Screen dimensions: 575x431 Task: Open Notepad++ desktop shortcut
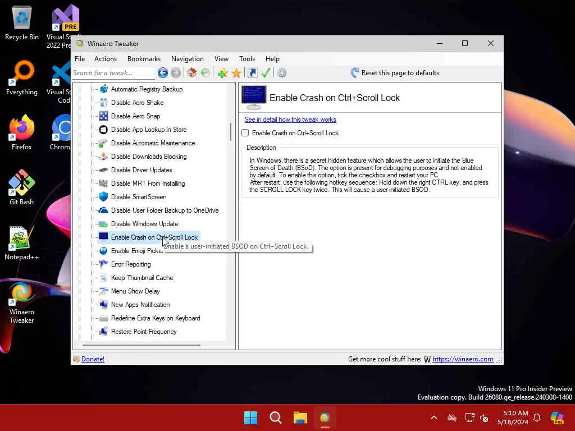click(22, 242)
